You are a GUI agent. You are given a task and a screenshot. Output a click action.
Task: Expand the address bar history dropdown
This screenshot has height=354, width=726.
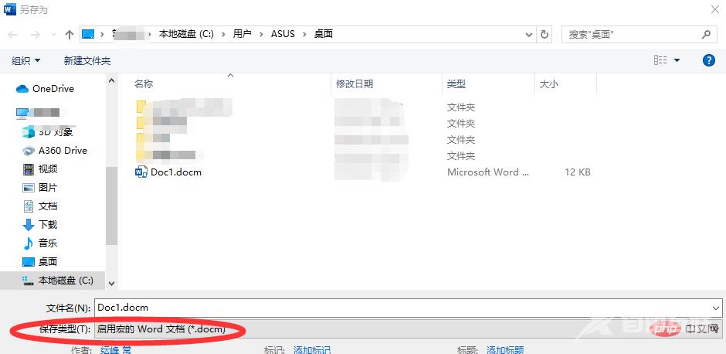click(529, 35)
